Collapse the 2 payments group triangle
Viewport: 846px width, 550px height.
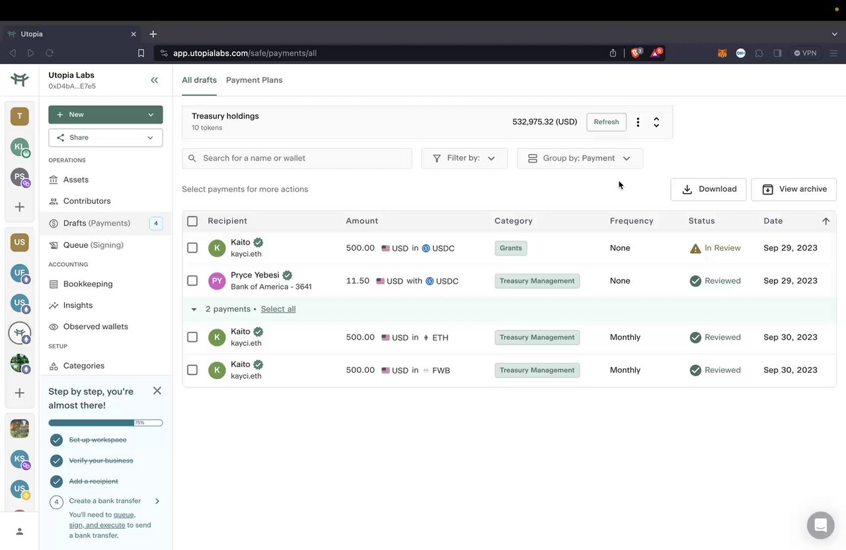[x=194, y=309]
